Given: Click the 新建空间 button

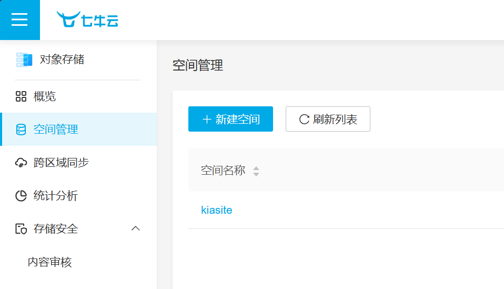Looking at the screenshot, I should (230, 119).
